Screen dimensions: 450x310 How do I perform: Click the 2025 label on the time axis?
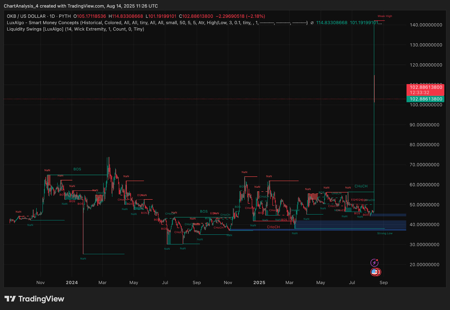click(259, 282)
